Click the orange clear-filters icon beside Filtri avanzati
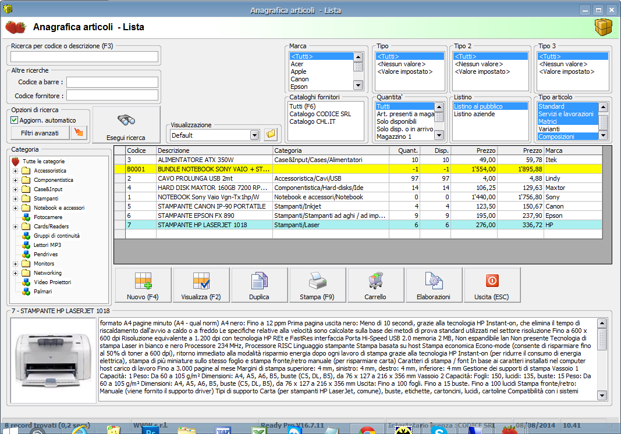Screen dimensions: 621x434 click(79, 132)
